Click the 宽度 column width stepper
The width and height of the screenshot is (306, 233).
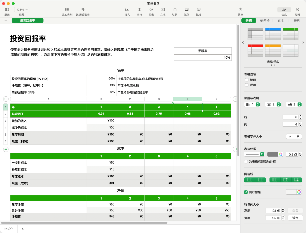click(283, 218)
